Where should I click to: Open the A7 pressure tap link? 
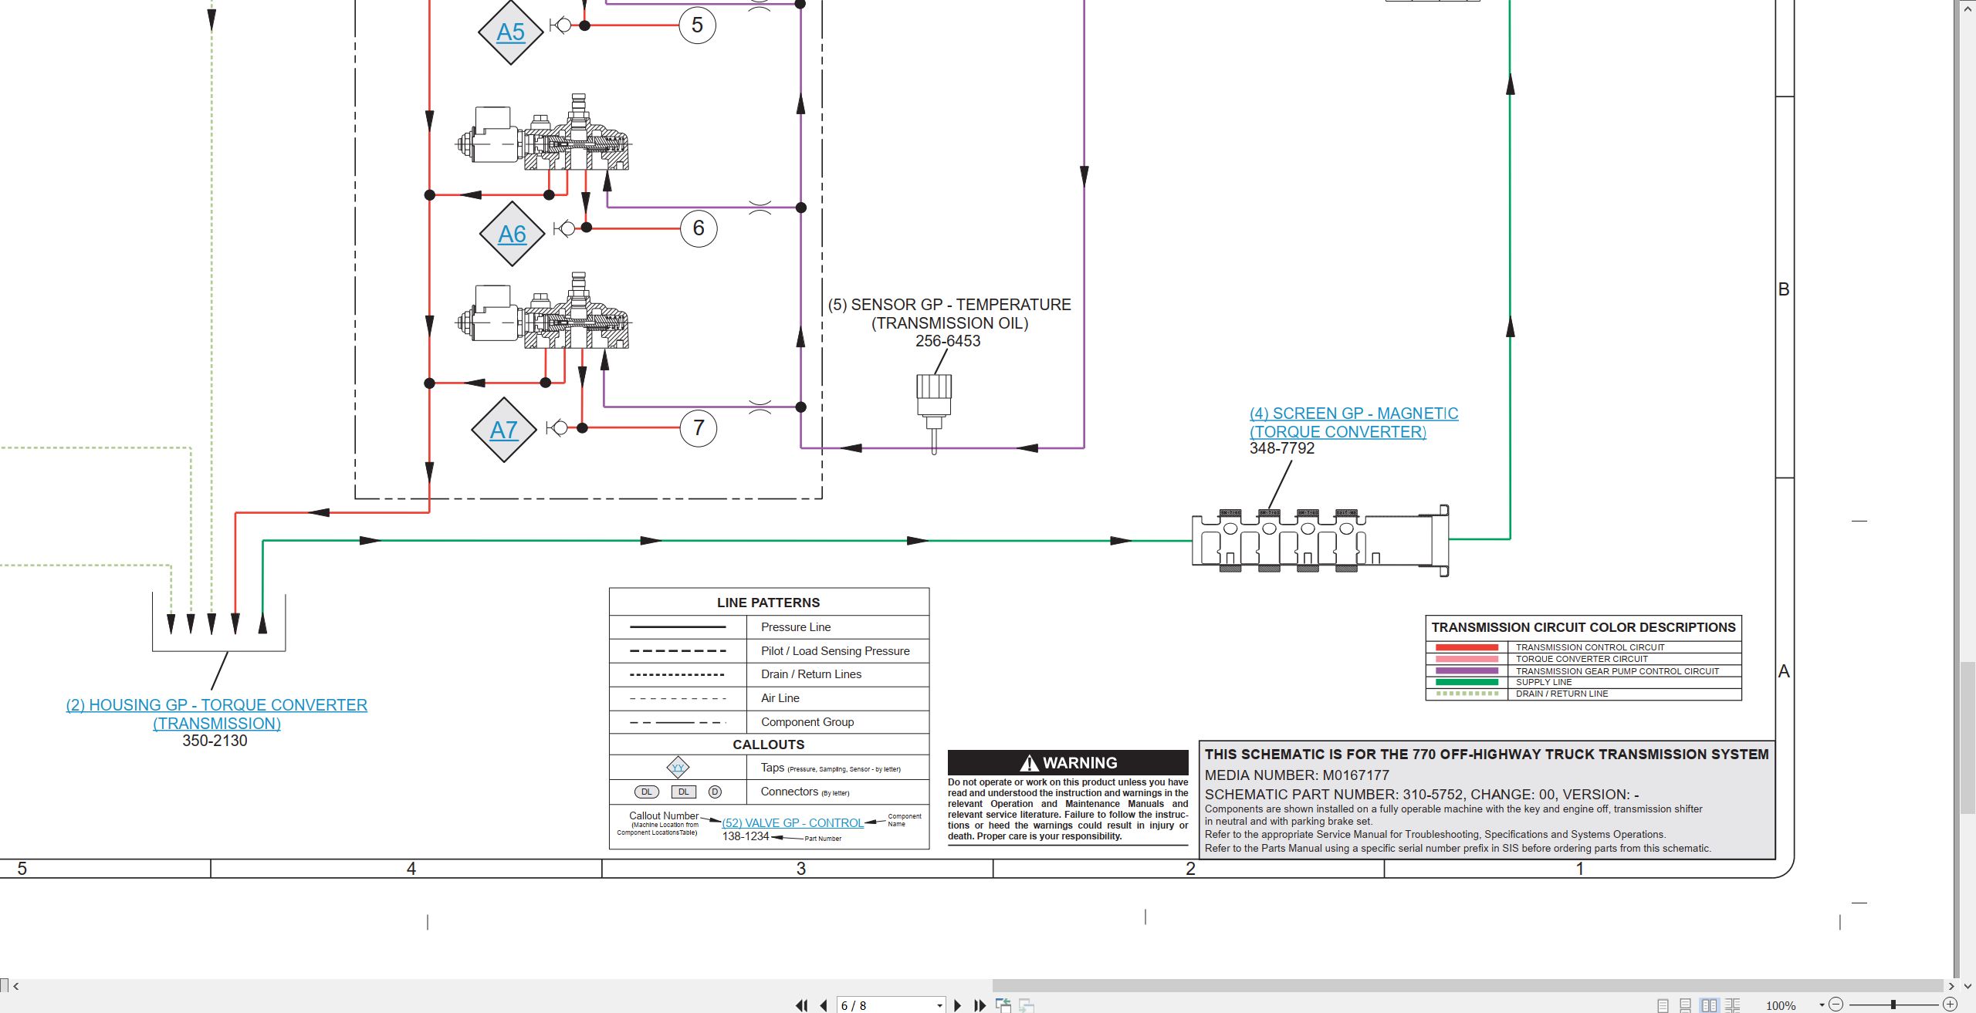(x=503, y=430)
